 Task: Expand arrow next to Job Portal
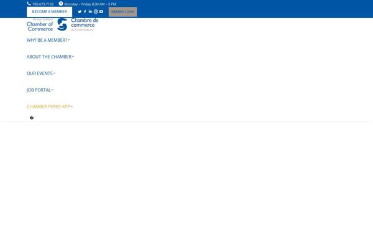pos(52,90)
